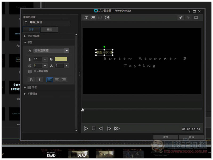213x160 pixels.
Task: Click the panel splitter grip handle
Action: pyautogui.click(x=80, y=74)
